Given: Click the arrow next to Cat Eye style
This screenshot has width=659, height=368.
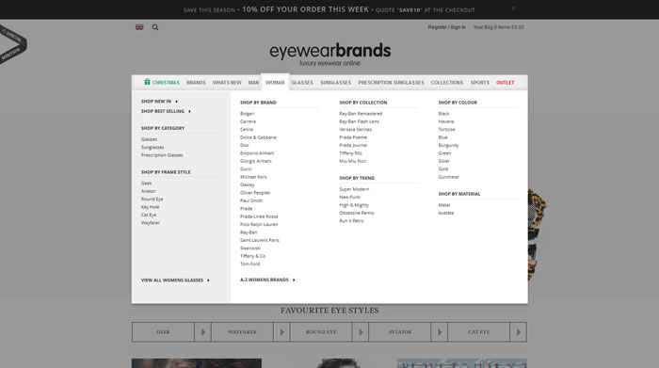Looking at the screenshot, I should point(518,332).
